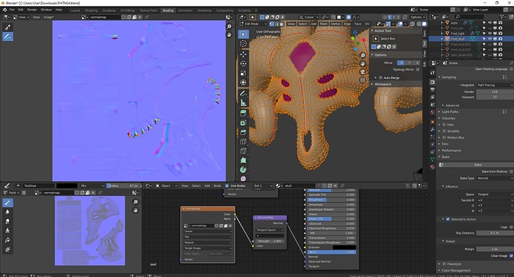This screenshot has height=277, width=514.
Task: Select the Sample tool in image editor
Action: point(8,27)
